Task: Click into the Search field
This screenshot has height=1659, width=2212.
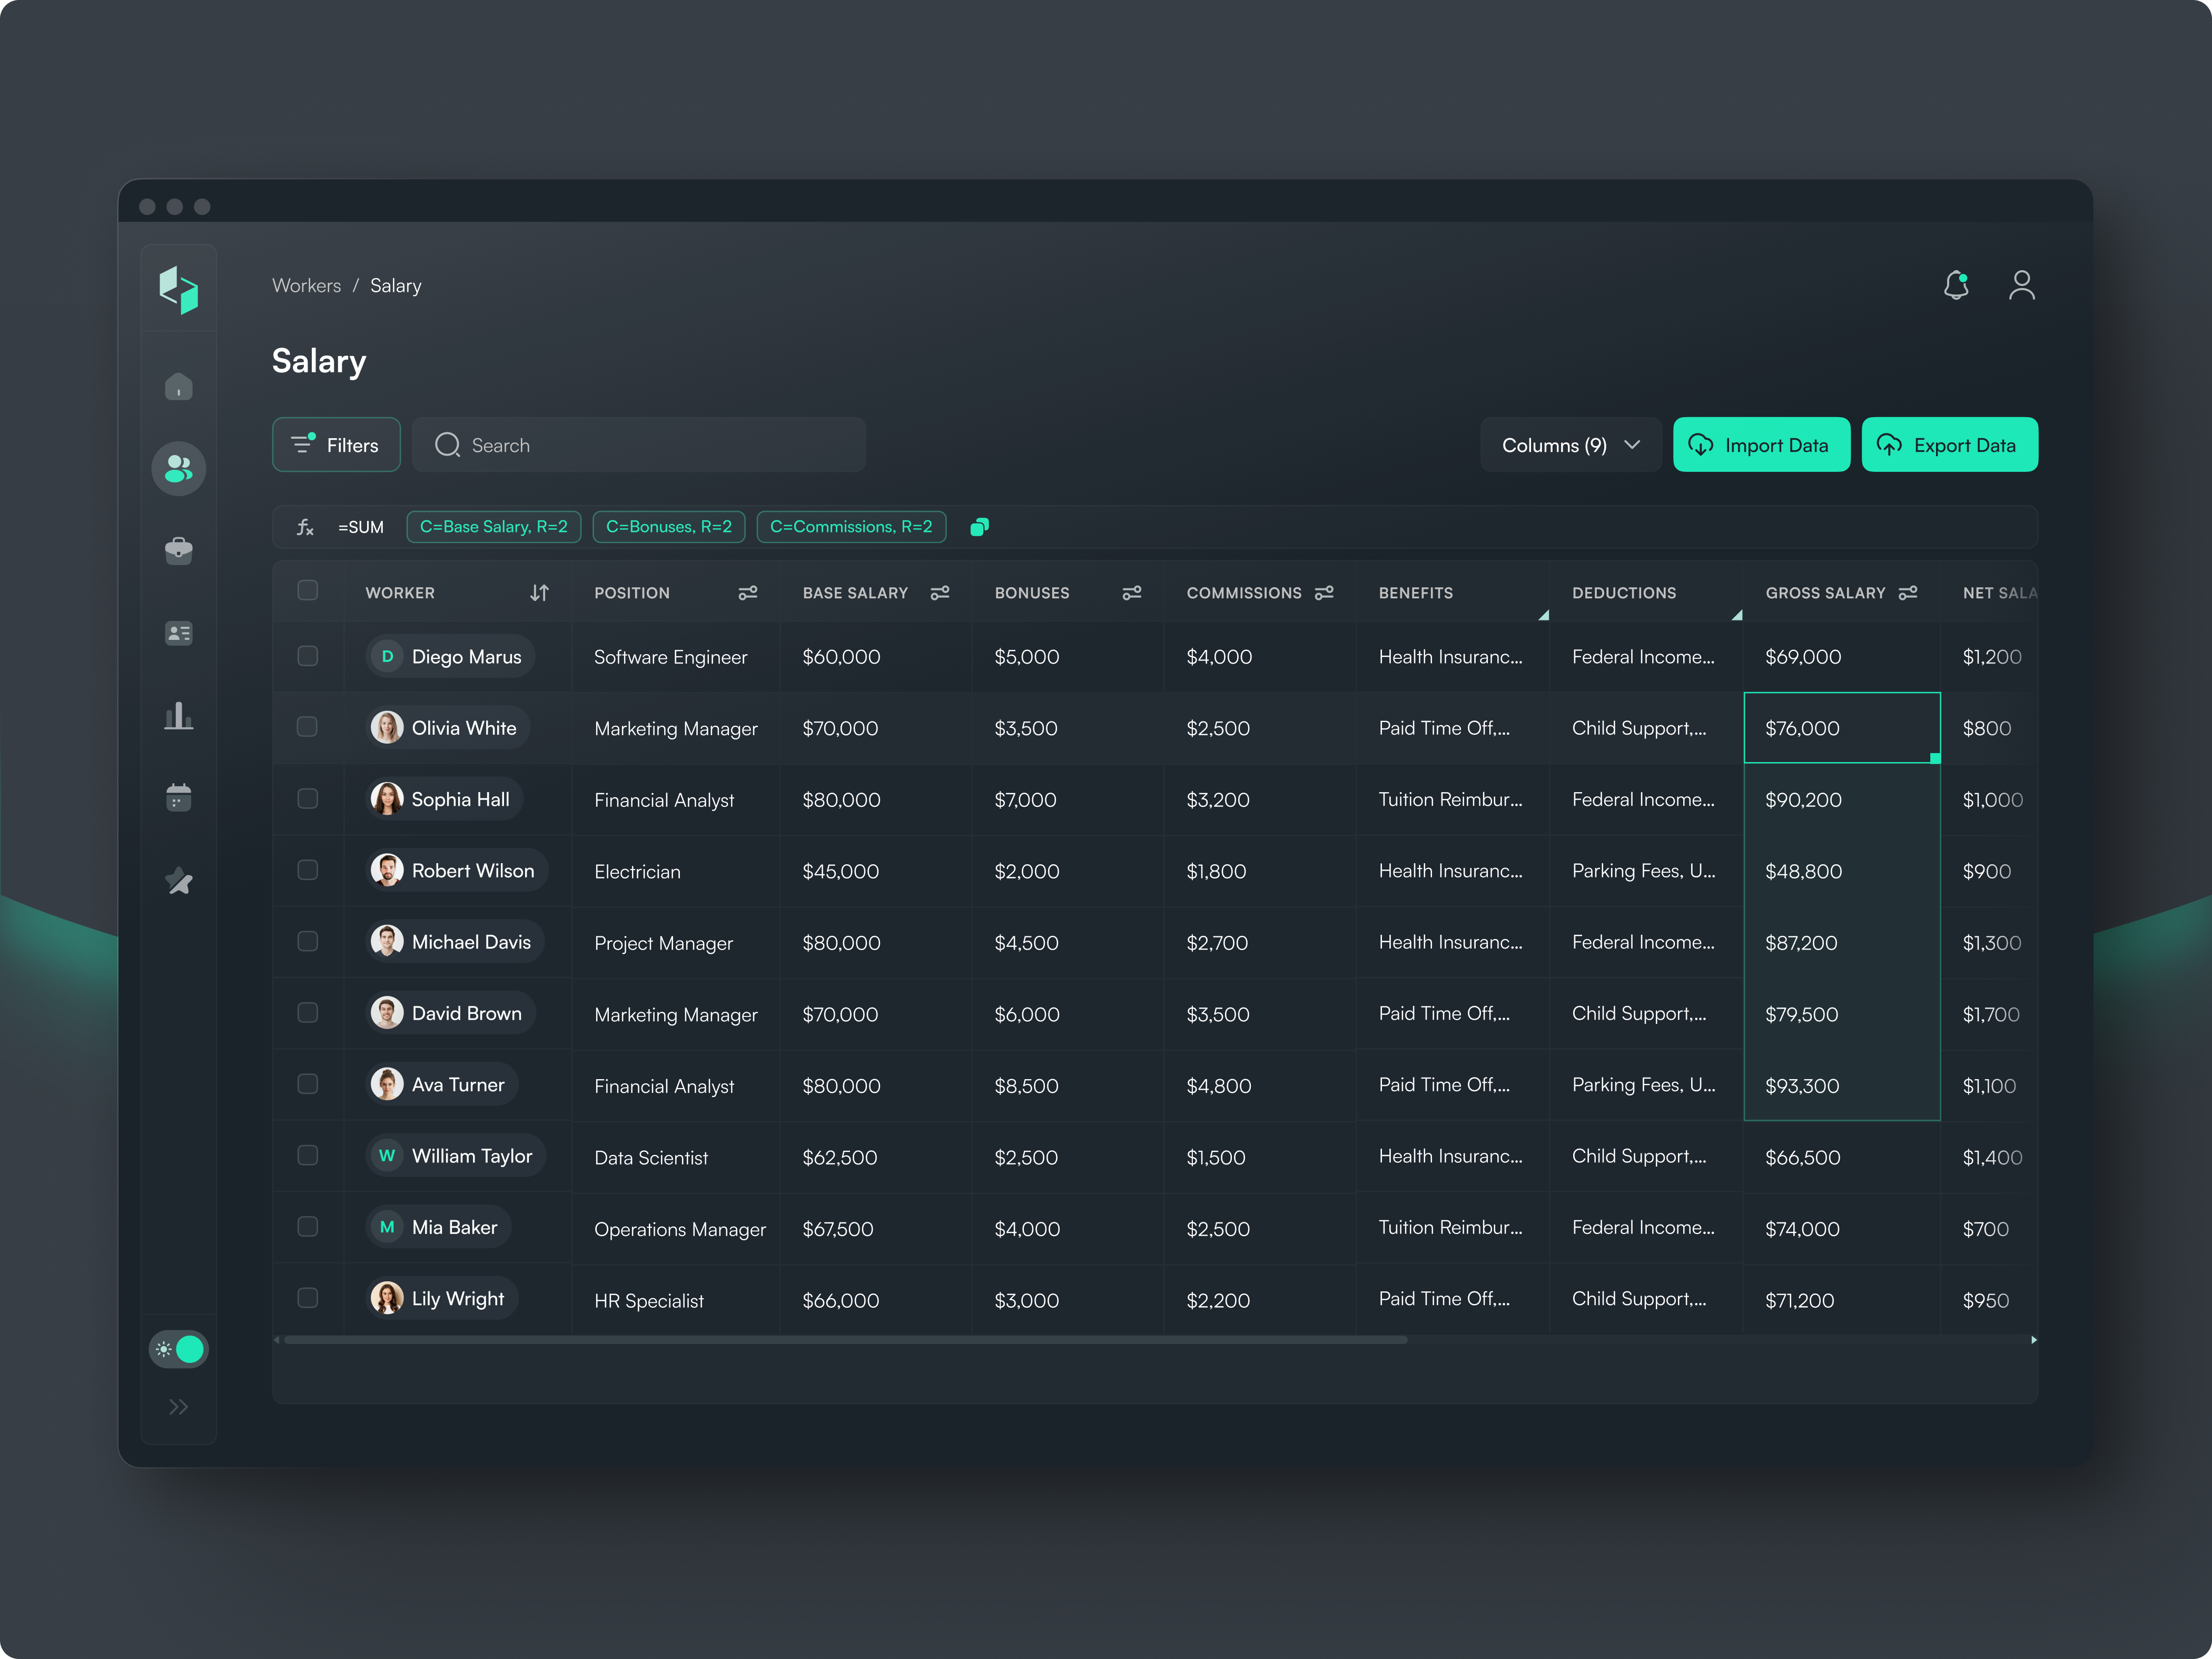Action: 640,445
